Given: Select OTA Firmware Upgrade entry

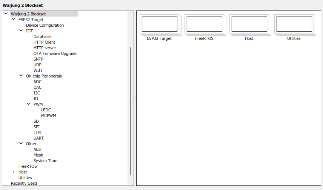Looking at the screenshot, I should click(x=55, y=53).
